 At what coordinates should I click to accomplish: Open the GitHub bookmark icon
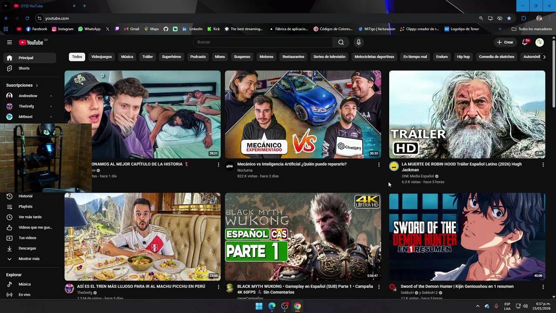pos(166,29)
